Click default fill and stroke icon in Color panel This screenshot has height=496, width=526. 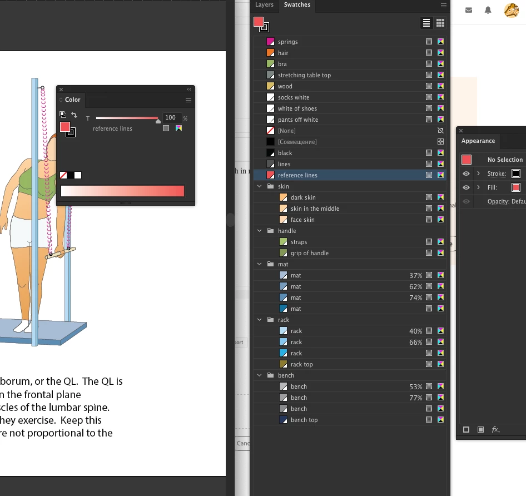63,115
